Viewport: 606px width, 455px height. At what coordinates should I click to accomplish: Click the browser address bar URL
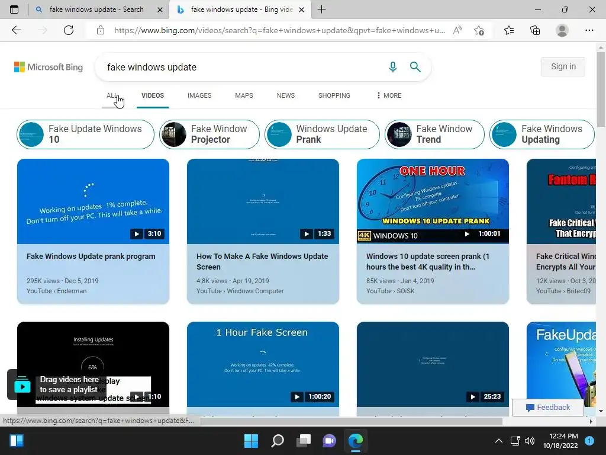pos(279,30)
